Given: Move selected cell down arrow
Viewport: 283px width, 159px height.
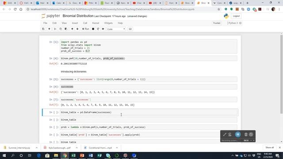Looking at the screenshot, I should tap(77, 29).
